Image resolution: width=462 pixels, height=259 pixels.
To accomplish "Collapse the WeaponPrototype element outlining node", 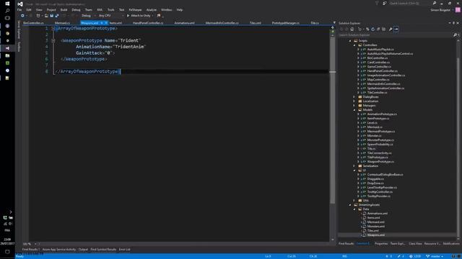I will [x=53, y=40].
